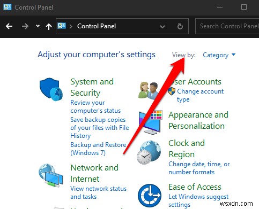
Task: Open Let Windows suggest settings link
Action: [198, 200]
